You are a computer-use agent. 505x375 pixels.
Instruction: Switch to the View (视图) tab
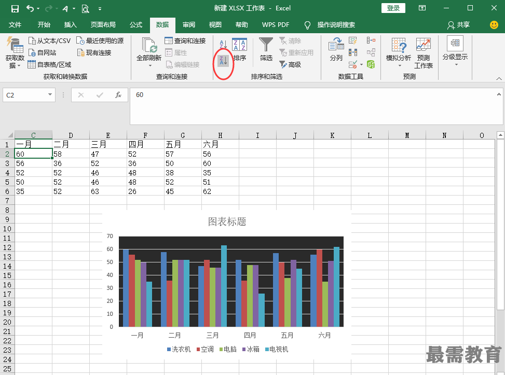point(215,25)
